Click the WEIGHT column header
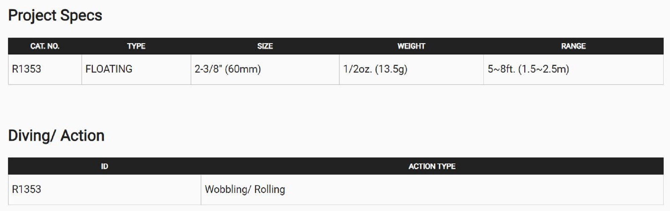670x211 pixels. 411,46
